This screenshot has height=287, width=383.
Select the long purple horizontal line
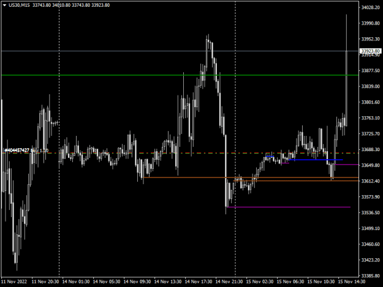[289, 207]
